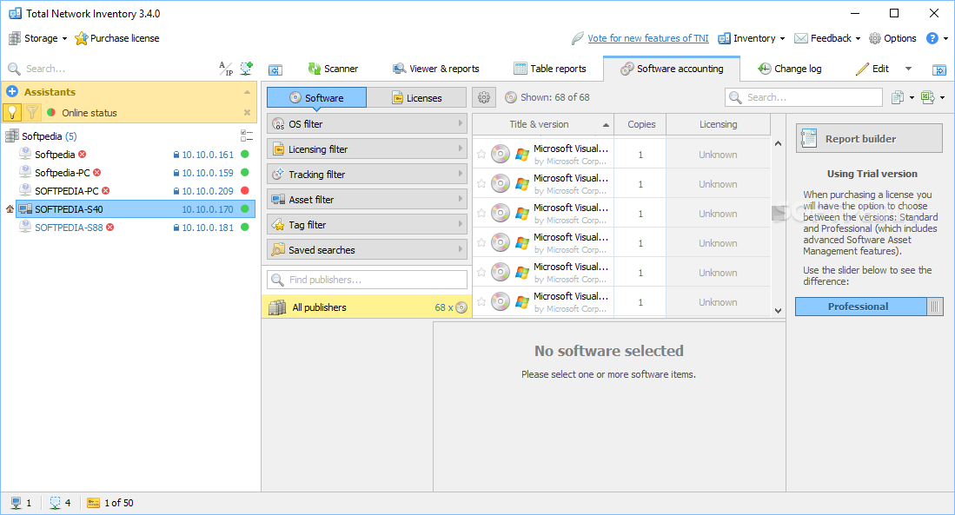Open the dropdown arrow beside Edit tab
Screen dimensions: 955x515
908,69
